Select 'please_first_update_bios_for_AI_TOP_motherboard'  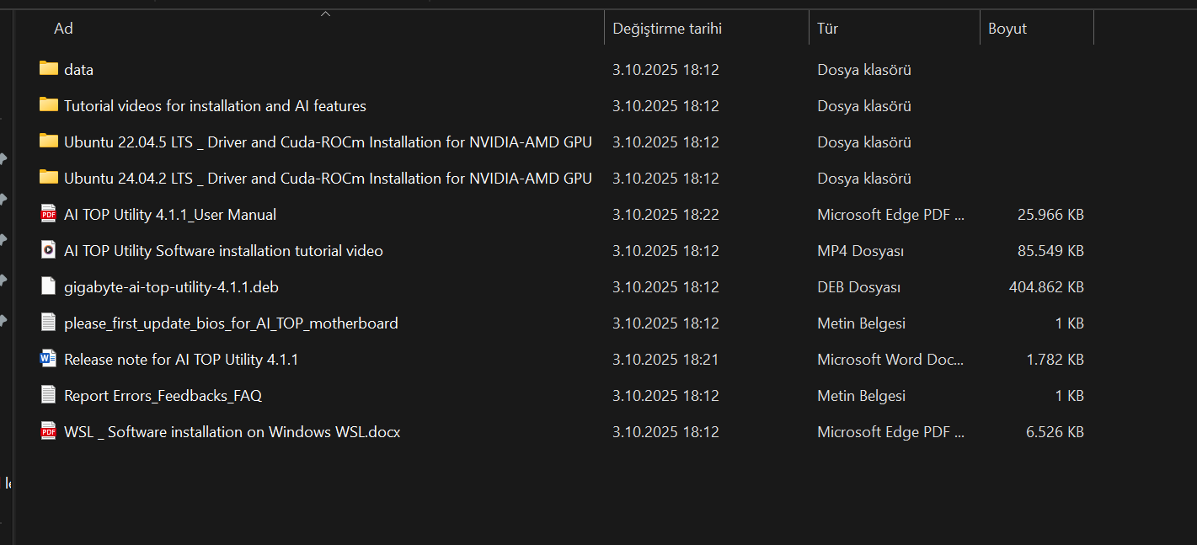pyautogui.click(x=231, y=323)
